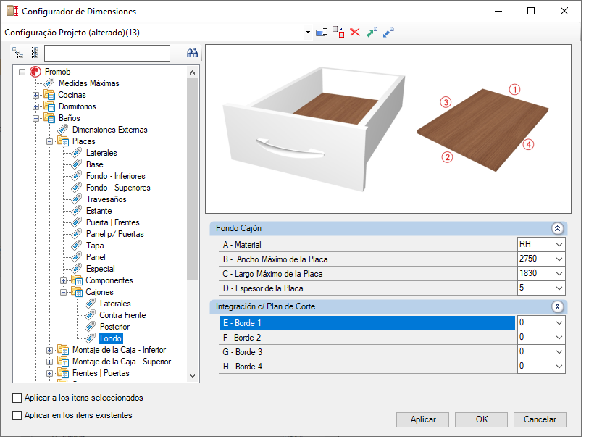The height and width of the screenshot is (447, 602).
Task: Open the Ancho Máximo de la Placa dropdown
Action: point(559,259)
